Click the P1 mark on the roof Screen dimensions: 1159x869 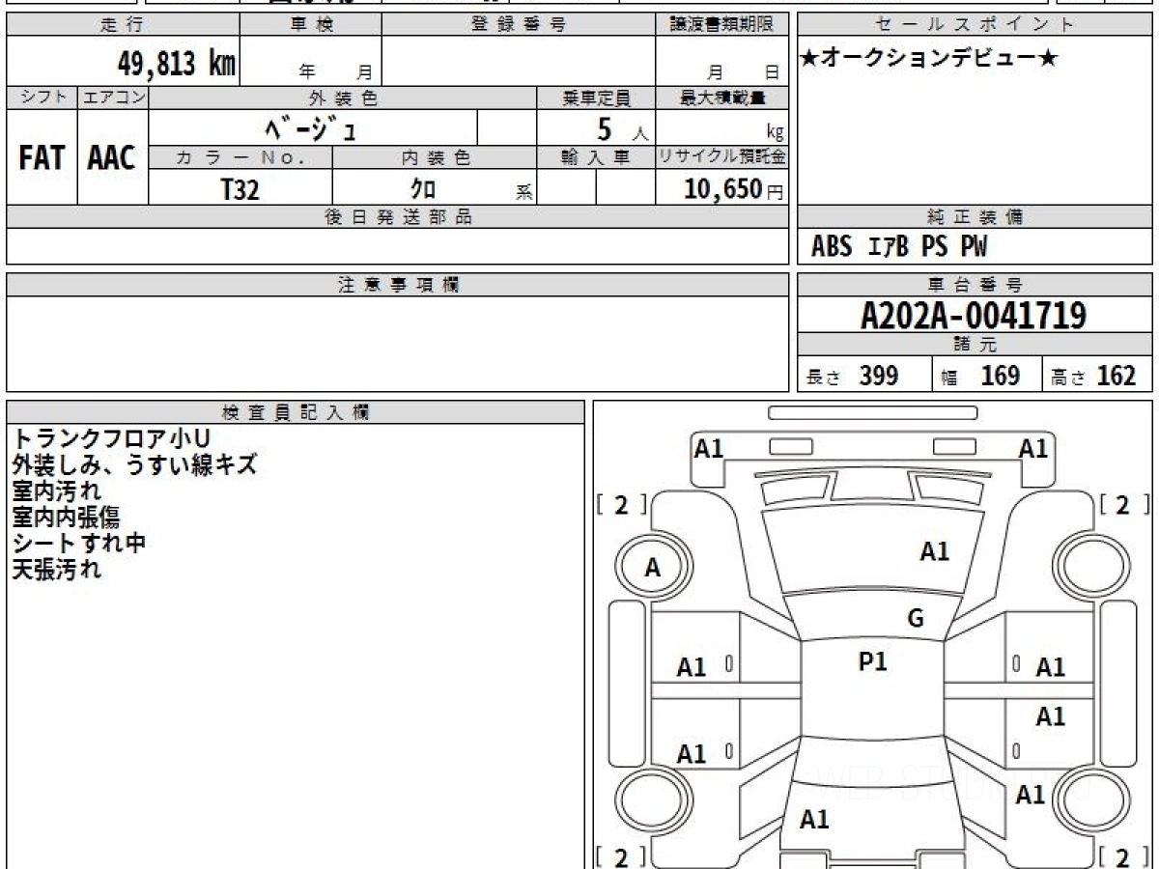click(873, 662)
